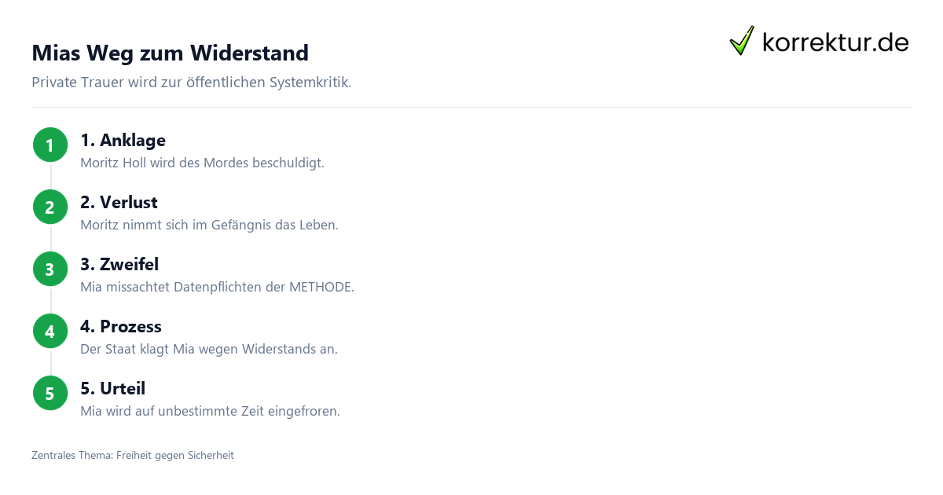Click the green step 3 circle
The height and width of the screenshot is (495, 943).
[50, 269]
